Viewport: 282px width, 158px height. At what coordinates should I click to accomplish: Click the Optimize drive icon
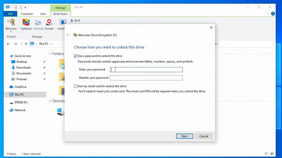26,25
